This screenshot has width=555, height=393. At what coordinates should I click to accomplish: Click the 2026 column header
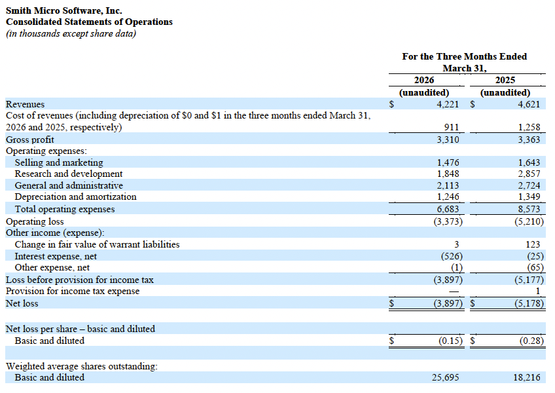click(x=424, y=80)
